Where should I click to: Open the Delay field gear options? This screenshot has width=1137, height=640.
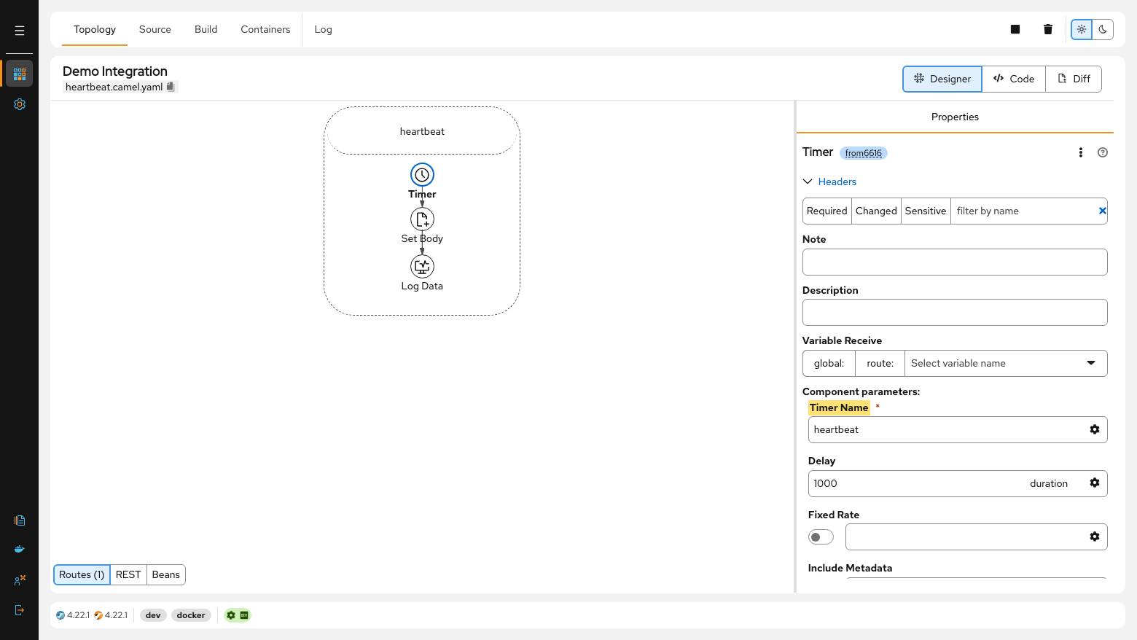pyautogui.click(x=1095, y=483)
